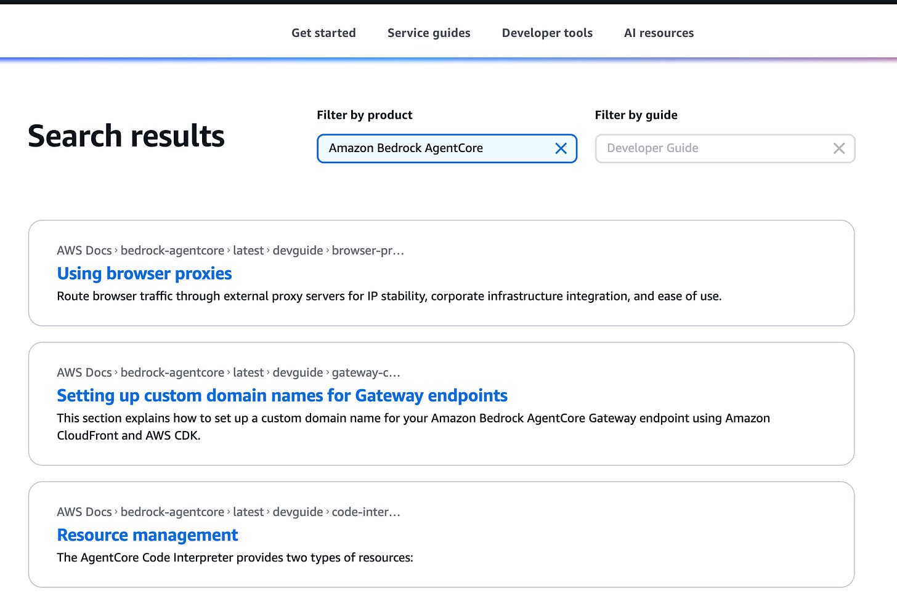Click devguide in Resource management breadcrumb
Screen dimensions: 897x596
298,512
